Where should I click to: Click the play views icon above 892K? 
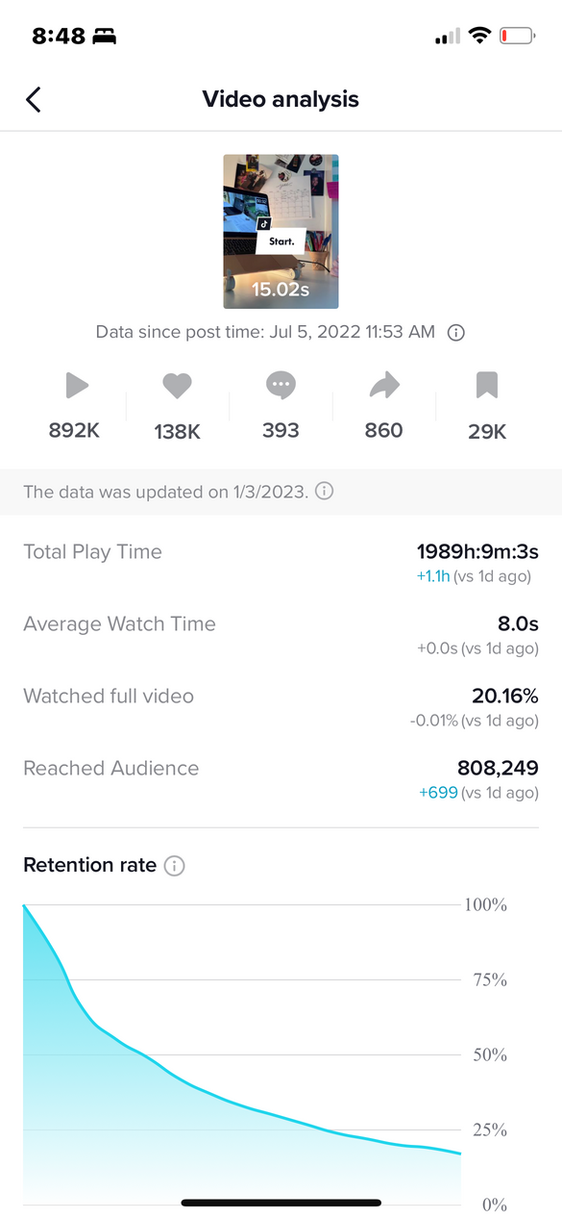77,387
